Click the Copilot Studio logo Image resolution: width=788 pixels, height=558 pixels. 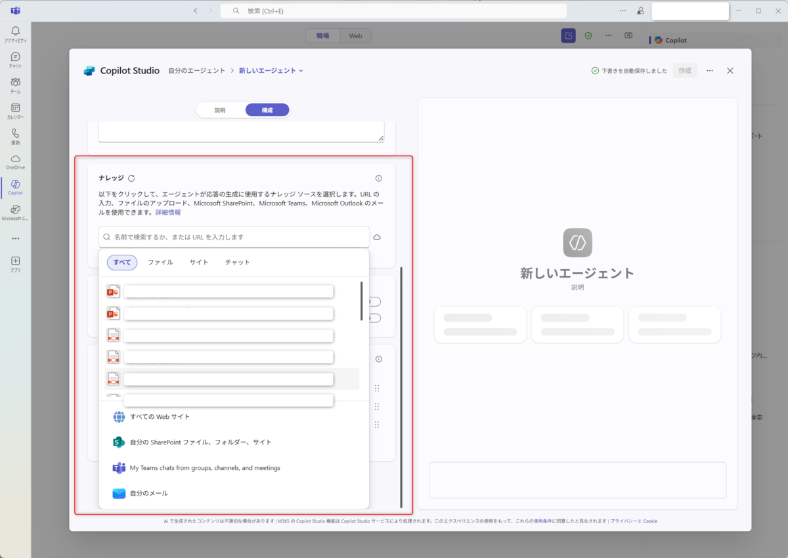tap(89, 71)
